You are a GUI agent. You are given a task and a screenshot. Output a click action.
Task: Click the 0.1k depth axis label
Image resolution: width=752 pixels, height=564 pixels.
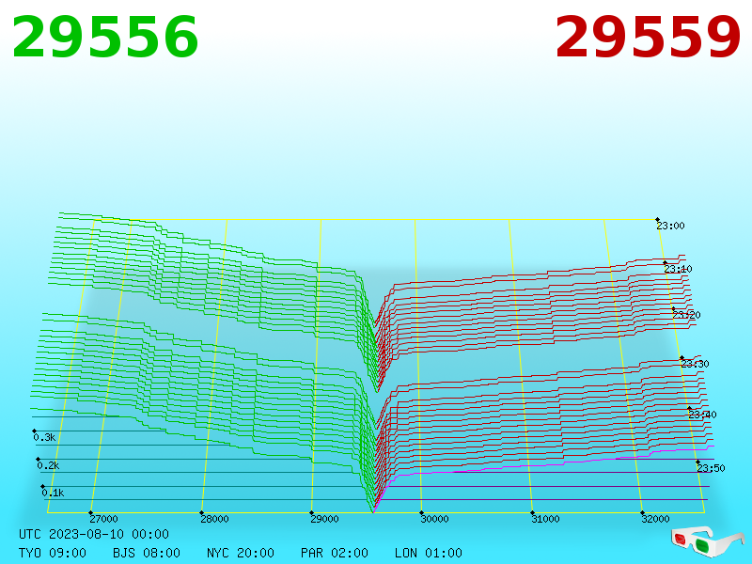pos(53,493)
